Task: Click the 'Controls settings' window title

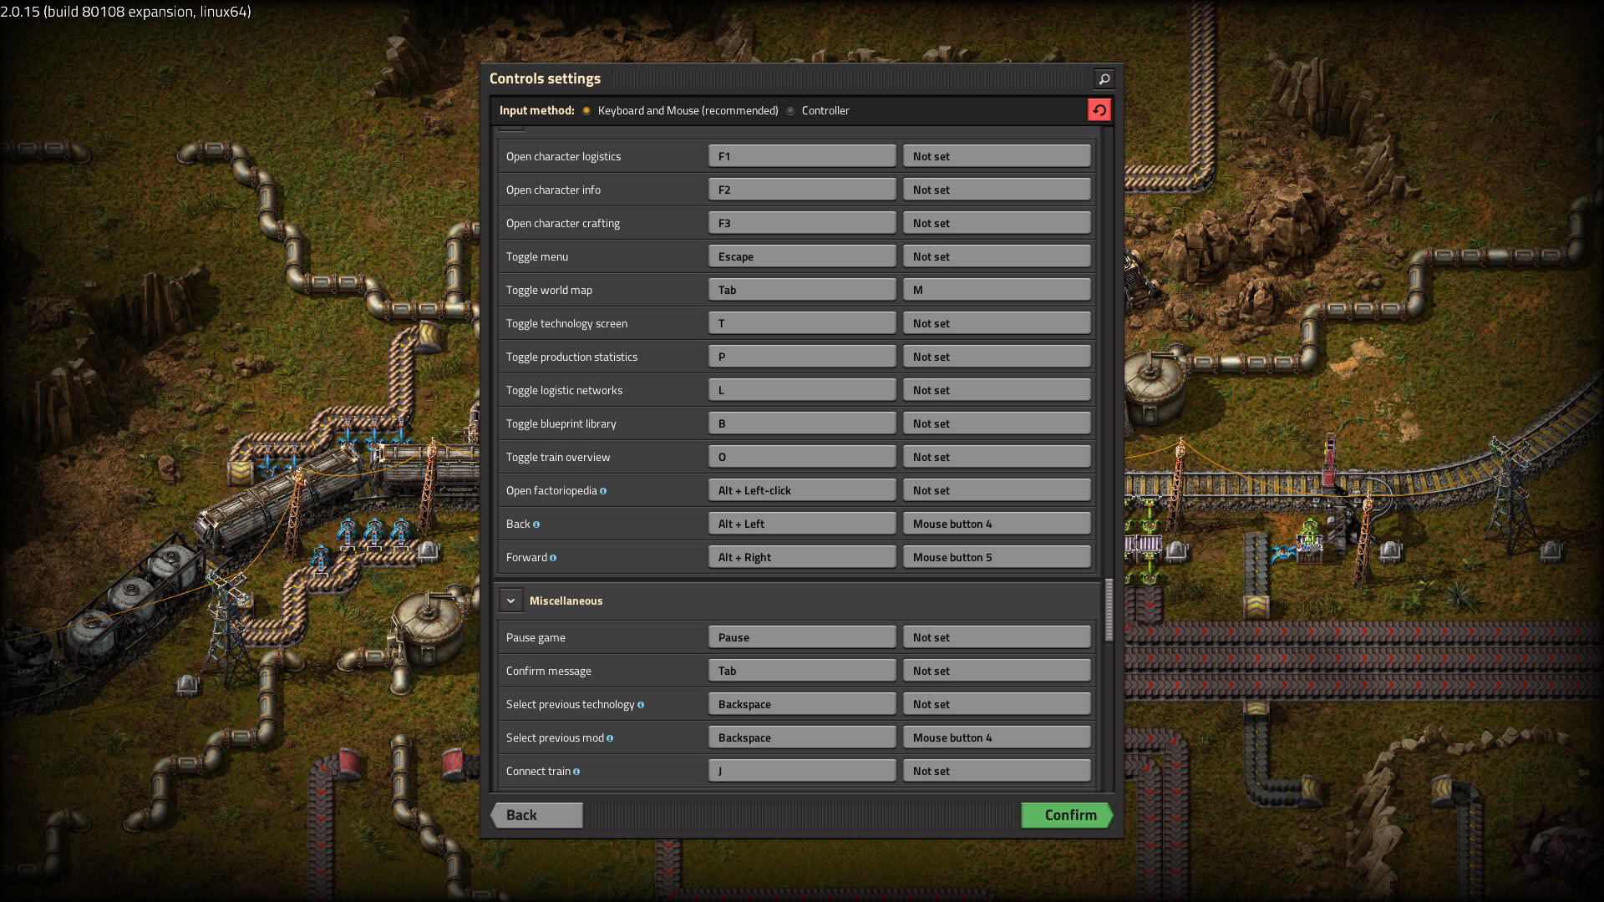Action: (x=545, y=79)
